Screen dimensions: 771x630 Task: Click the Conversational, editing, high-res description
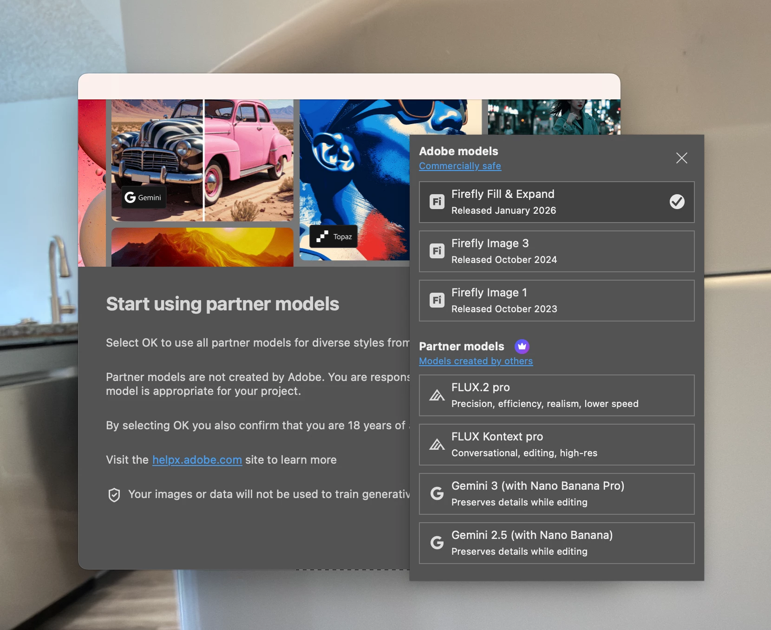(x=524, y=453)
